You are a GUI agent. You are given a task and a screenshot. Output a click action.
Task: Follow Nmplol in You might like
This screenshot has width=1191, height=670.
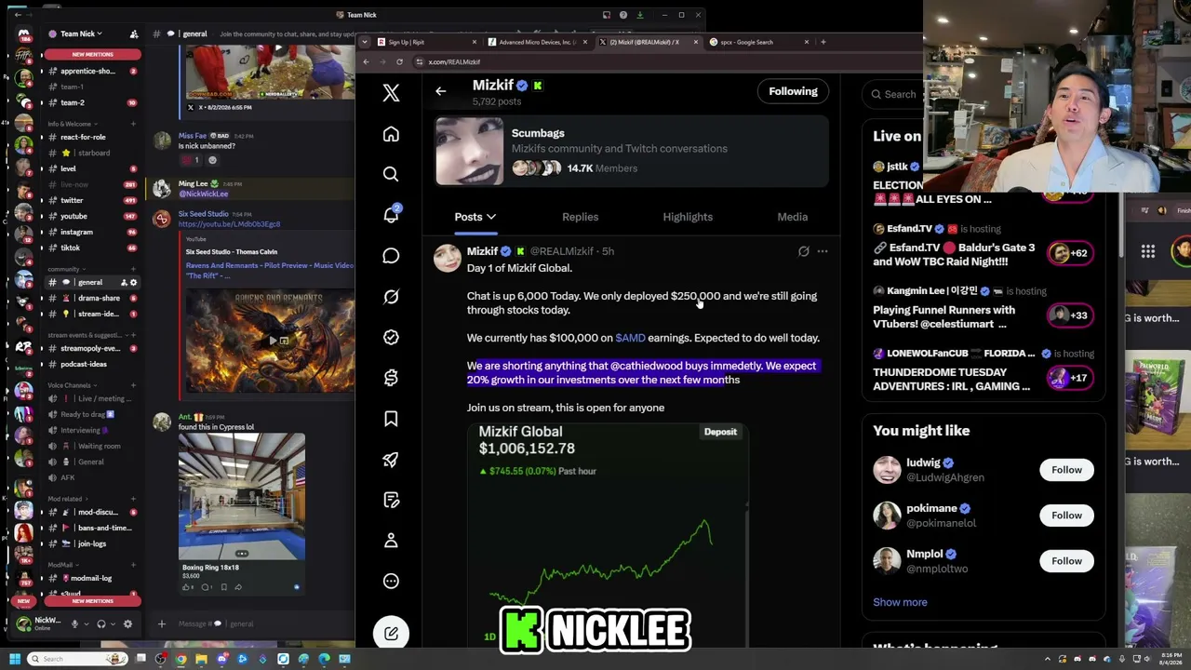click(1066, 561)
